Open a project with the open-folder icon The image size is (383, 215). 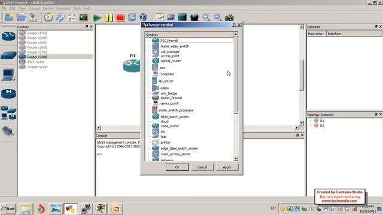(21, 17)
